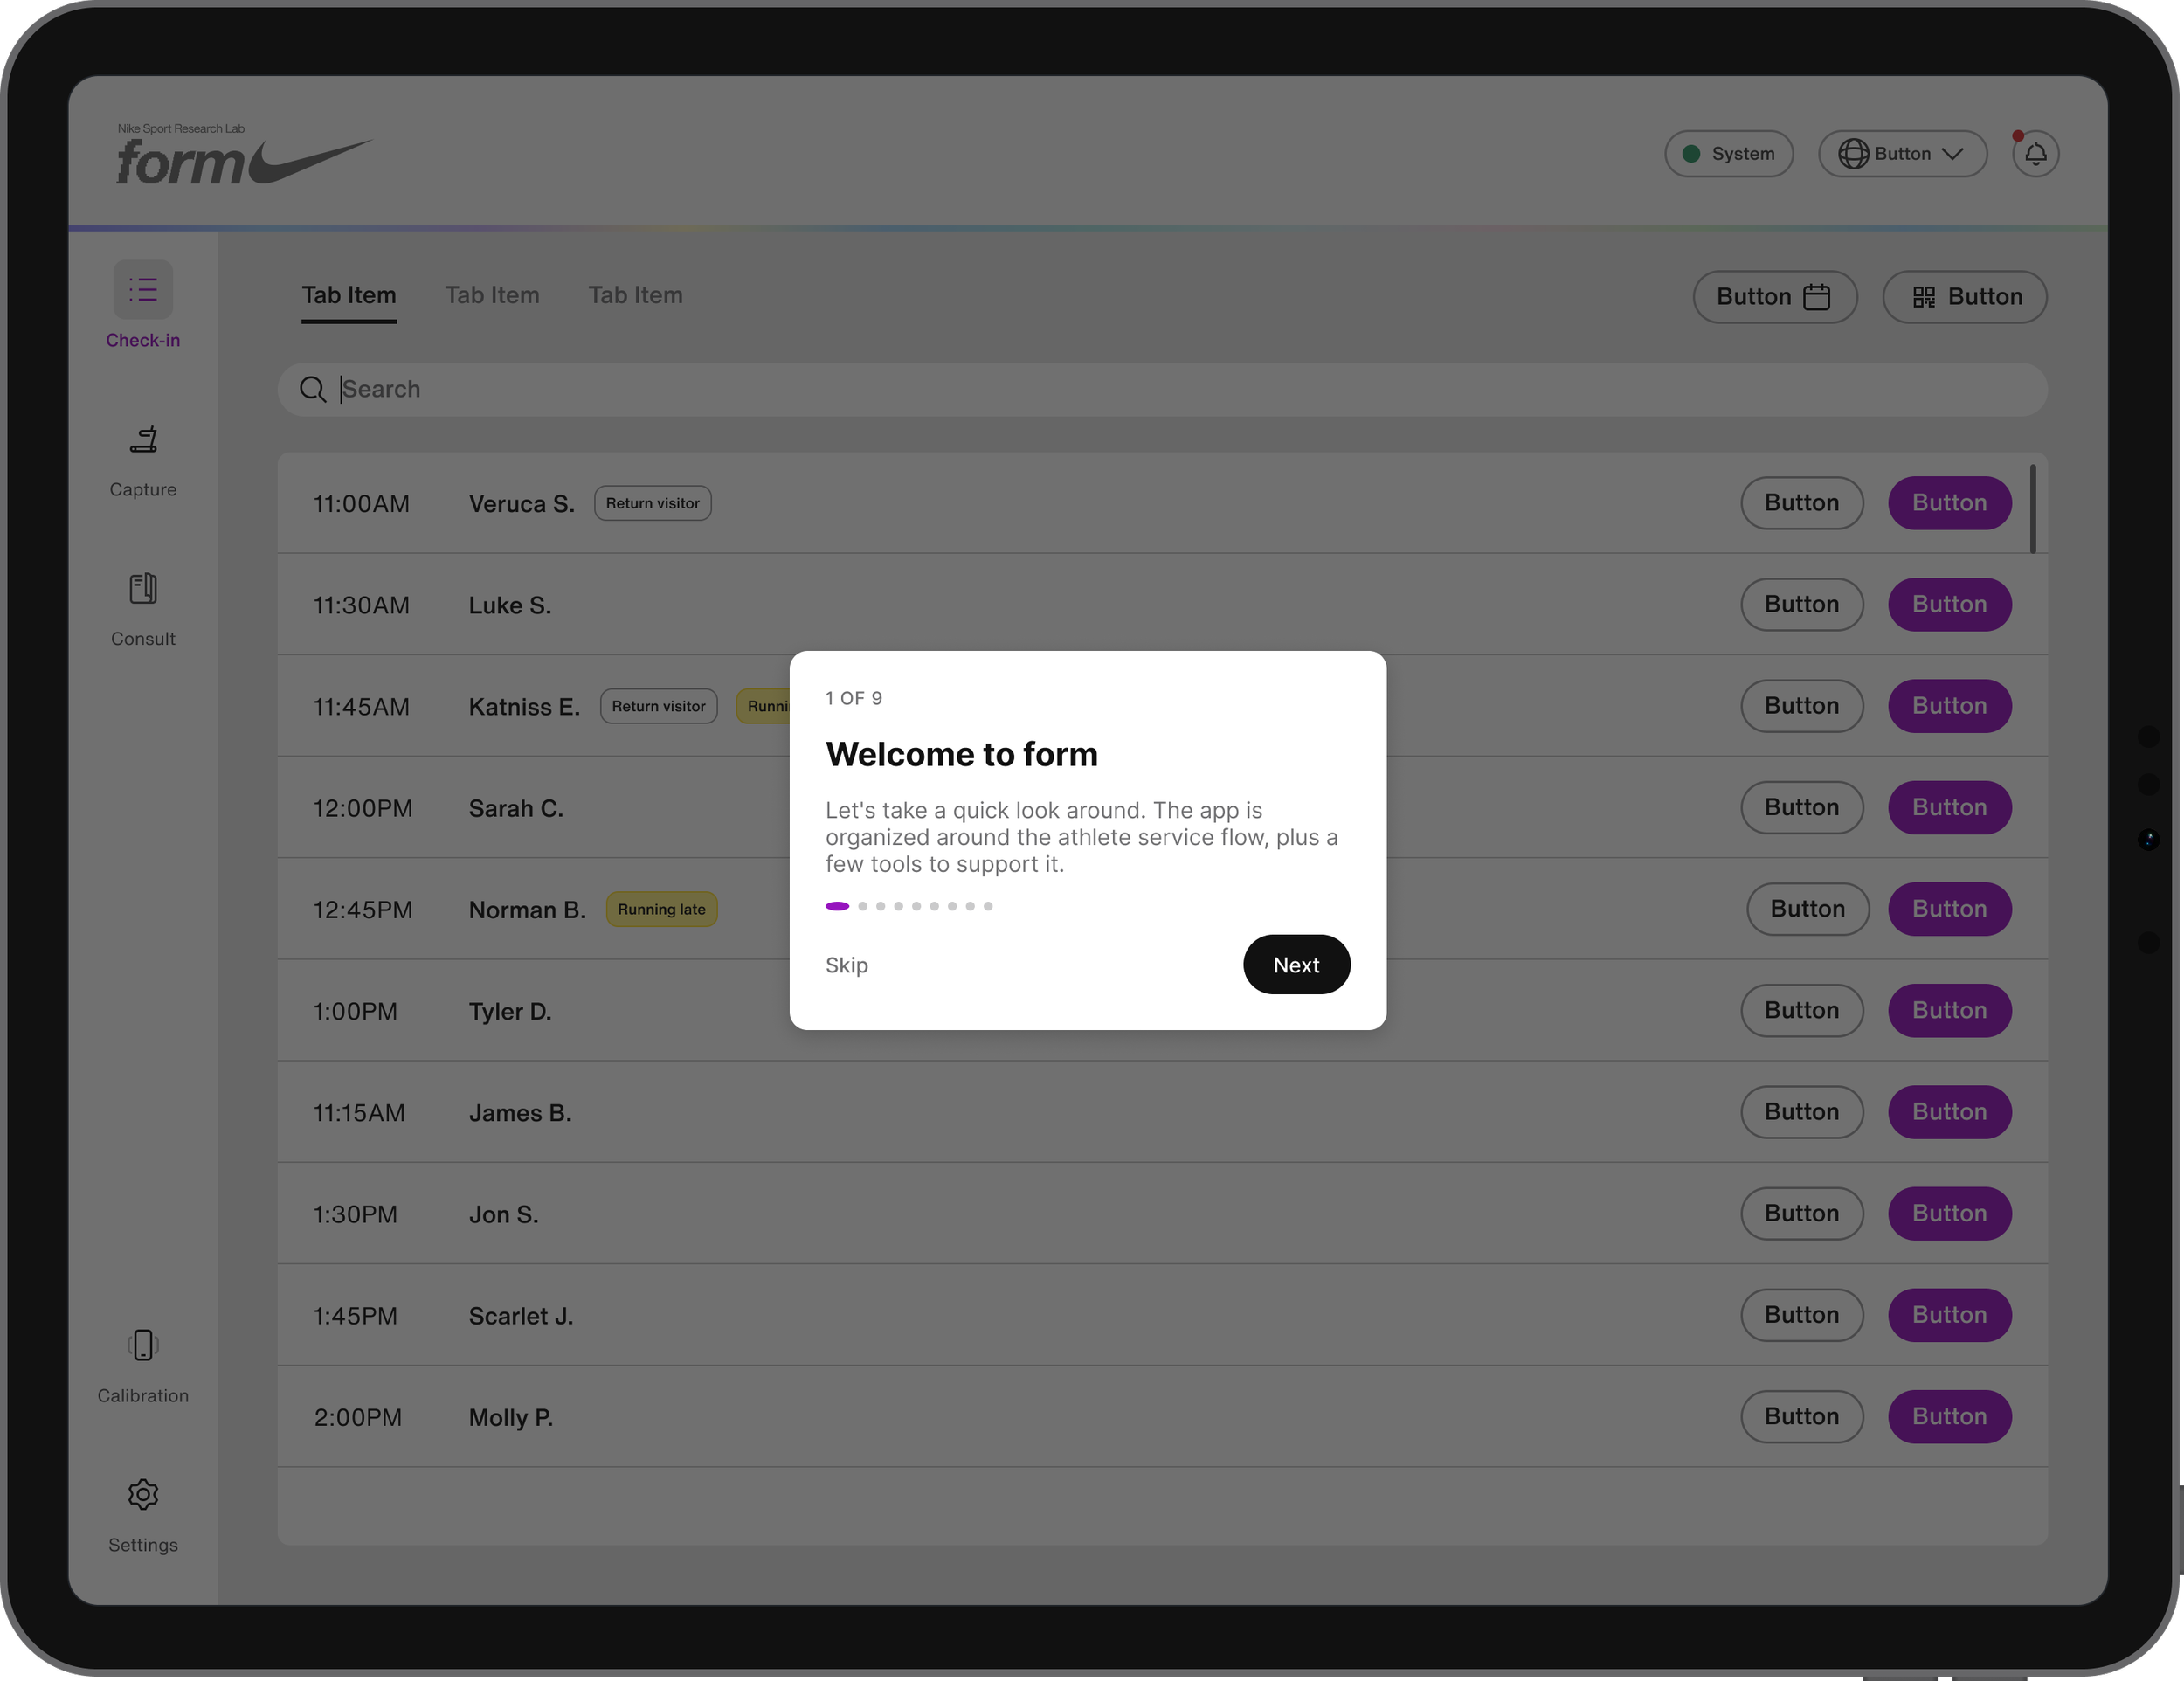Click the globe icon in language button
The image size is (2184, 1681).
pos(1853,154)
